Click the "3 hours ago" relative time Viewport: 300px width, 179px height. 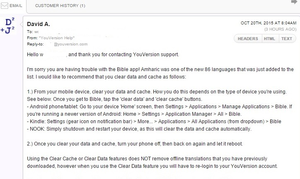click(x=280, y=29)
